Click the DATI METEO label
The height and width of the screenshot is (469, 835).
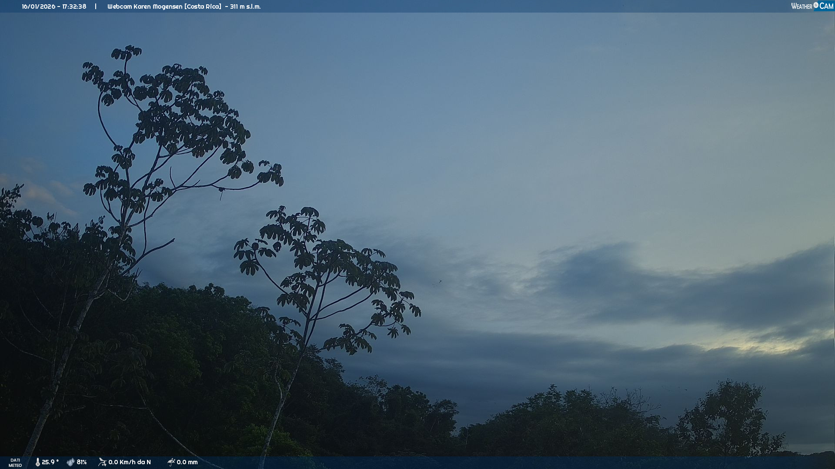(15, 462)
